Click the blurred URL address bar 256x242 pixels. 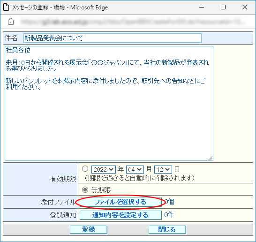(x=132, y=22)
